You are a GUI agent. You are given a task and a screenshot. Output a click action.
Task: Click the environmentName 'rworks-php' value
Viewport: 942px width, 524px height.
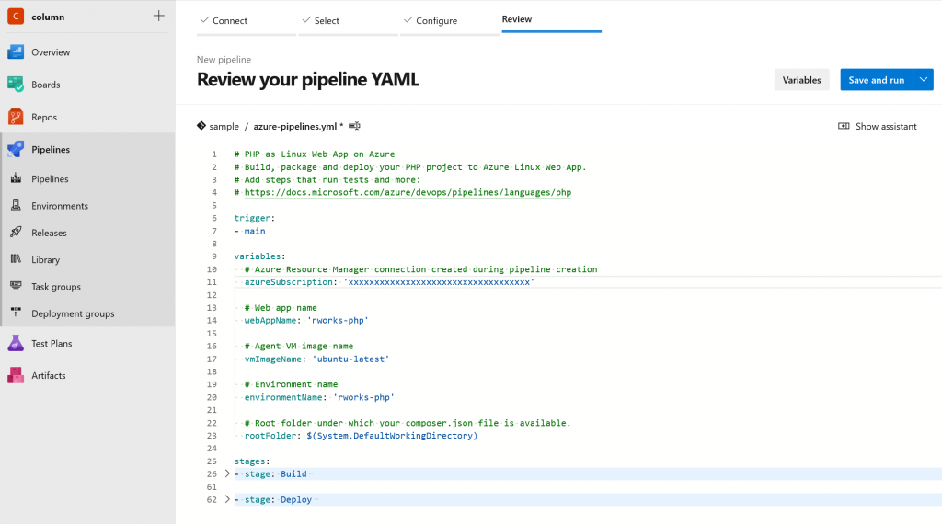coord(363,397)
